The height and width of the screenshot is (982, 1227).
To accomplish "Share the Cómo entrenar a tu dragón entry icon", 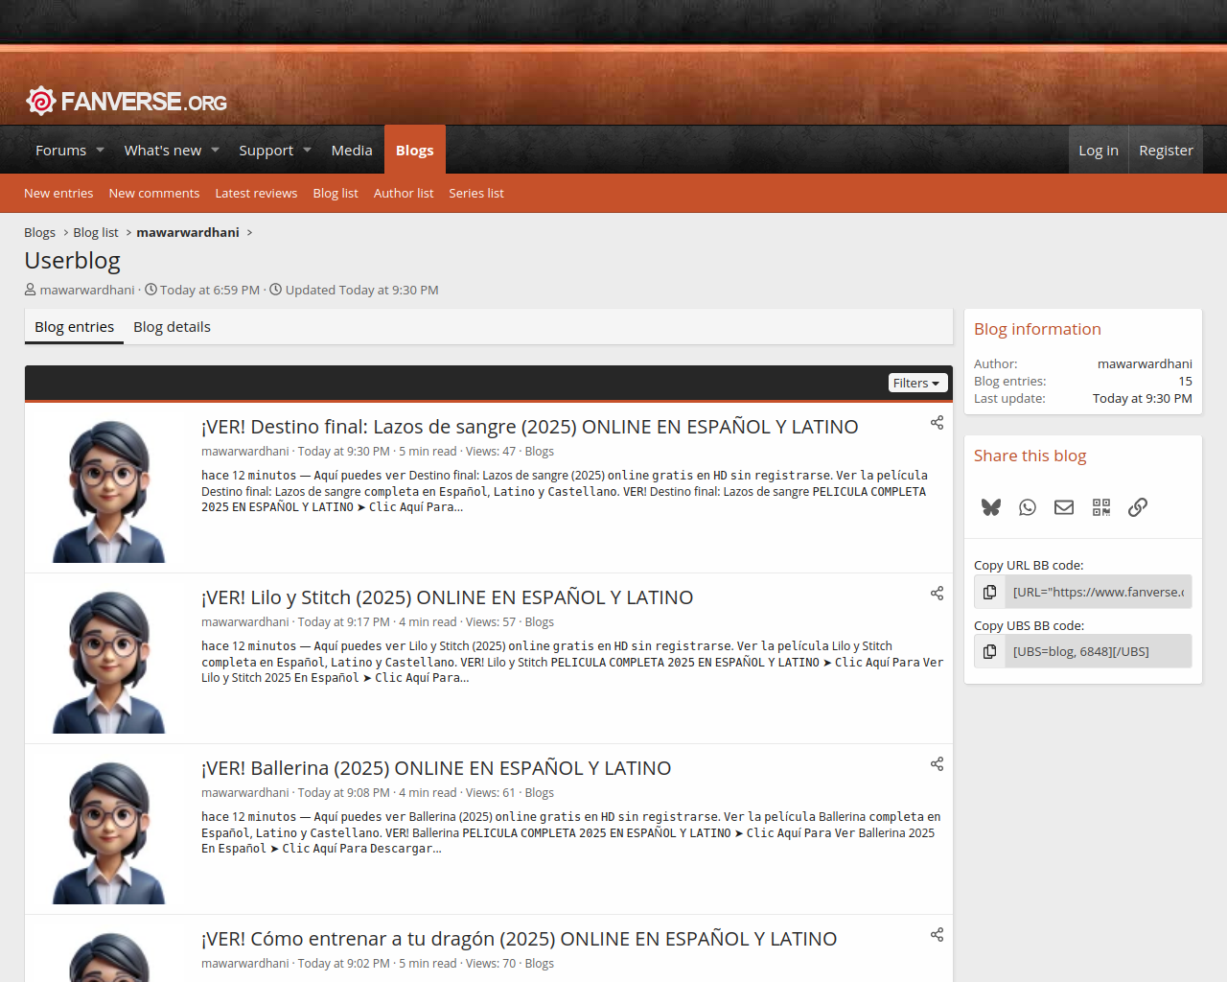I will pyautogui.click(x=937, y=935).
